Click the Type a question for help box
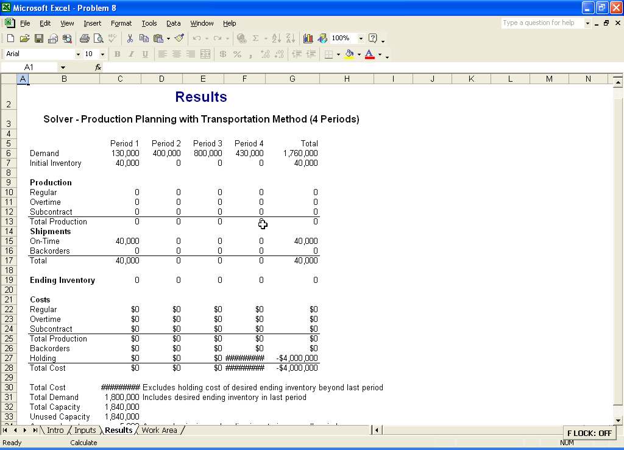624x450 pixels. pyautogui.click(x=542, y=23)
